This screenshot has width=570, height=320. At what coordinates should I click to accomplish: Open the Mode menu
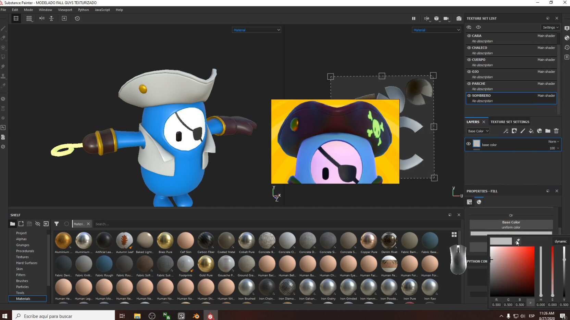[x=28, y=10]
